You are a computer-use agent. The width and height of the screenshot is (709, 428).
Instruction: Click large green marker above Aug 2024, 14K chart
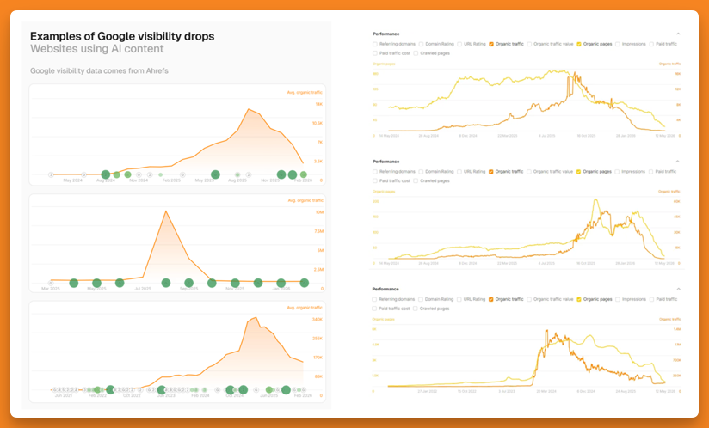(x=105, y=174)
